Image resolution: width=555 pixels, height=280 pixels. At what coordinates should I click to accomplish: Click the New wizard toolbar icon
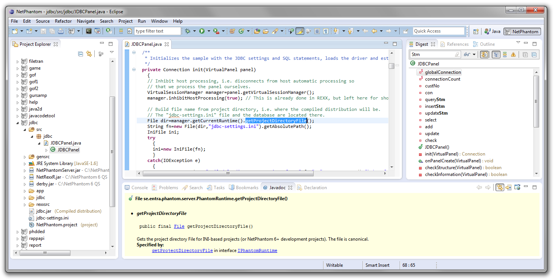coord(15,31)
